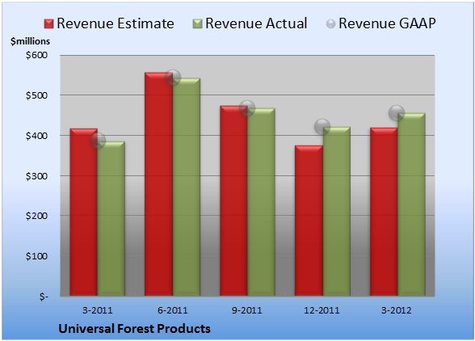
Task: Click the GAAP sphere marker for 12-2011
Action: coord(322,127)
